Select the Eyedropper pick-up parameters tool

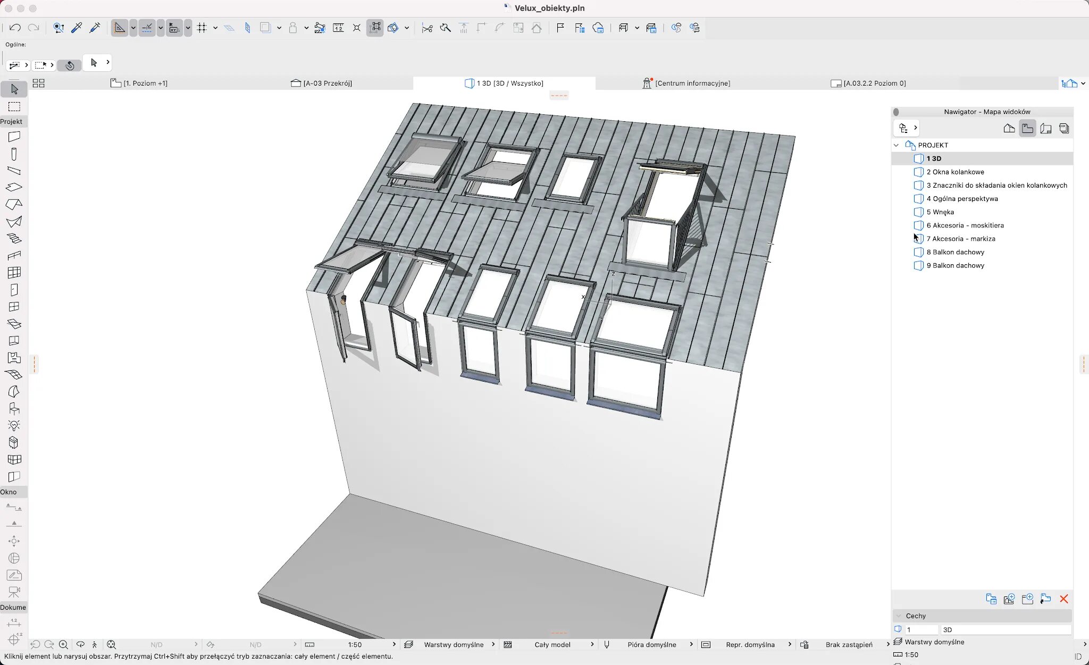pyautogui.click(x=77, y=28)
